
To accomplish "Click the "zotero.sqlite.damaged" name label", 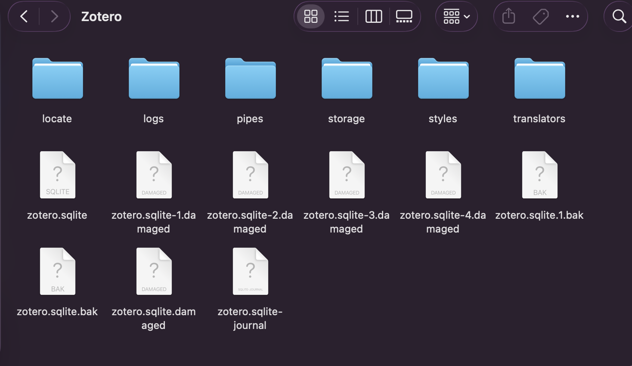I will [x=154, y=319].
